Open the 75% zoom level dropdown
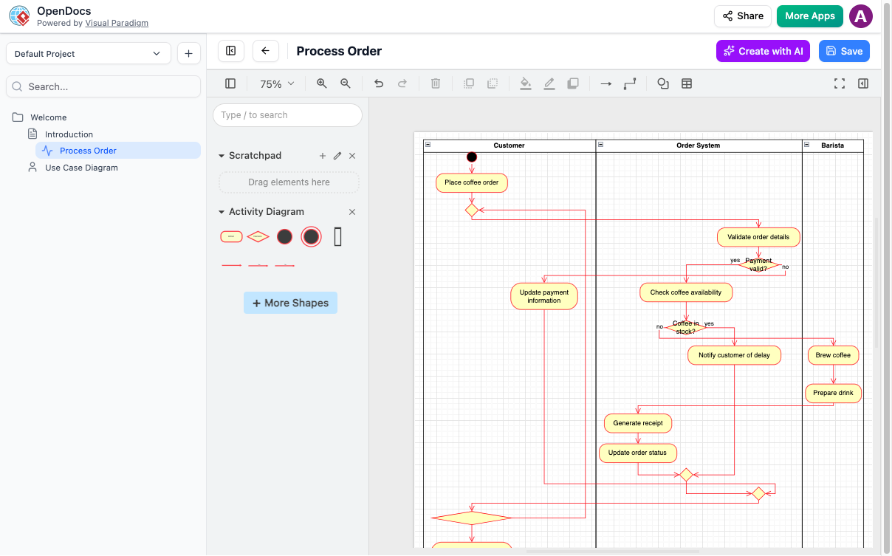The height and width of the screenshot is (556, 892). 275,83
